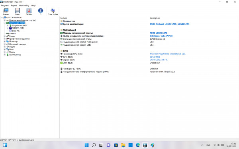
Task: Click ASUS Zenbook UX5401ZAS brand link
Action: coord(169,24)
